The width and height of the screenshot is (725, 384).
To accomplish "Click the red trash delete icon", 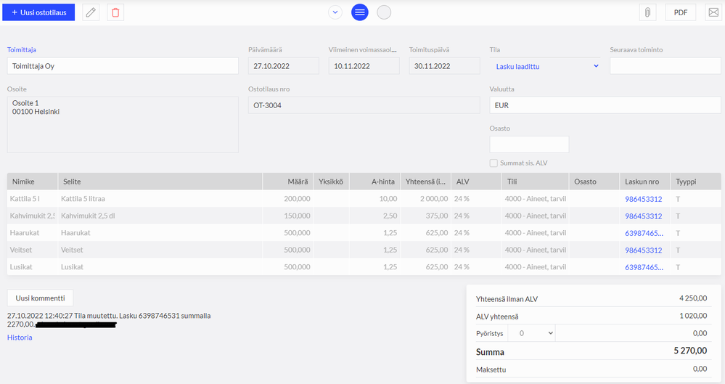I will pos(115,12).
